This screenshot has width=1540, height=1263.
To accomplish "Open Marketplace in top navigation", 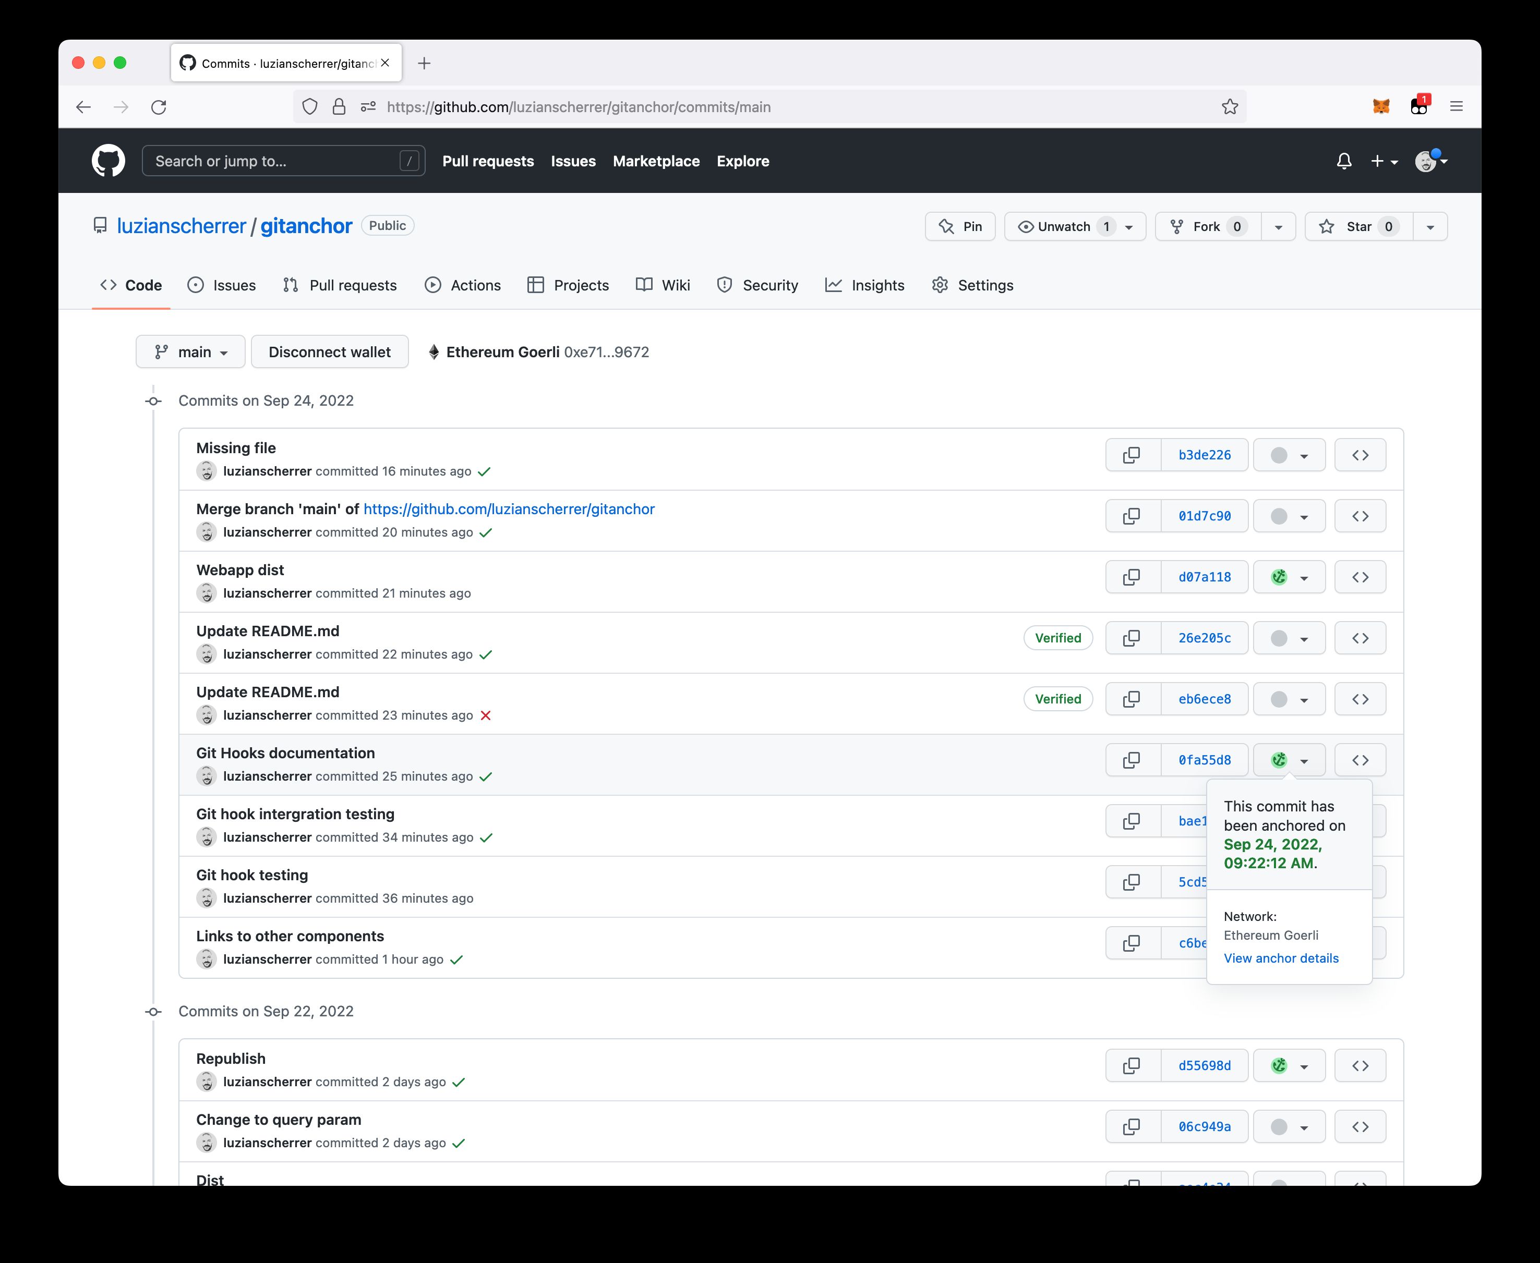I will tap(656, 162).
